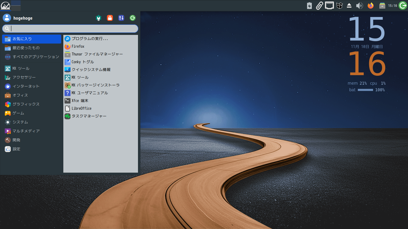Screen dimensions: 408x229
Task: Log out via the green logout icon in menu header
Action: tap(132, 18)
